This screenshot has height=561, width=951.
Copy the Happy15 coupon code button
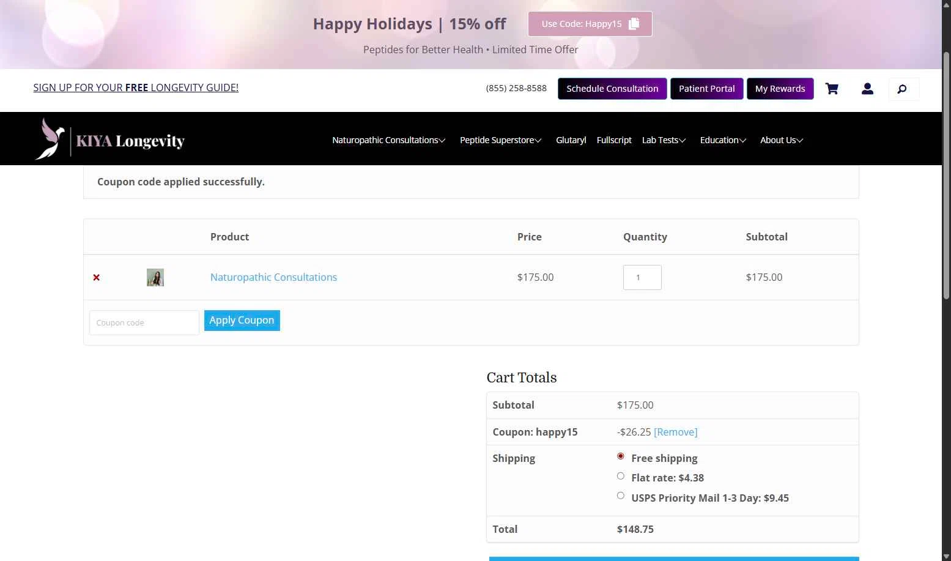click(590, 24)
